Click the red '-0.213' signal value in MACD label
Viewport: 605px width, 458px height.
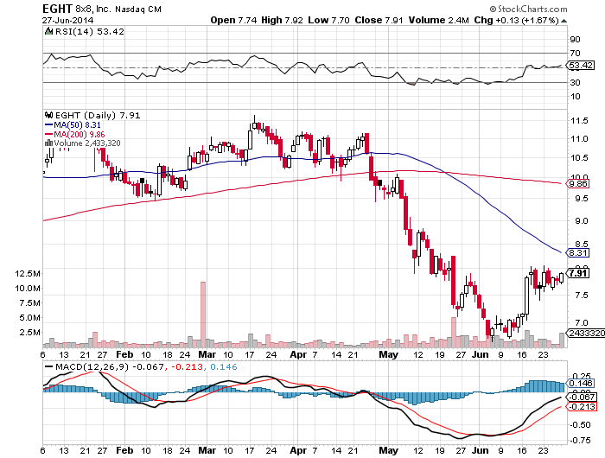(187, 367)
